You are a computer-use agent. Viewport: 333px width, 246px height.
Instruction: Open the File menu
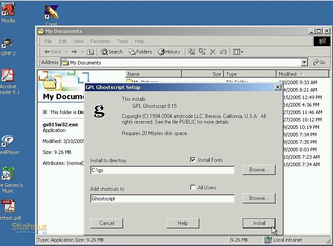(48, 41)
